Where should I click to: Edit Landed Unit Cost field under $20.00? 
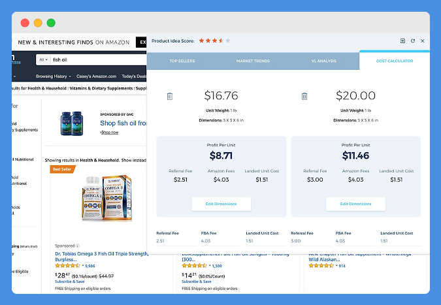400,241
